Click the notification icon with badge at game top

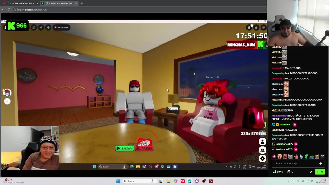click(249, 27)
